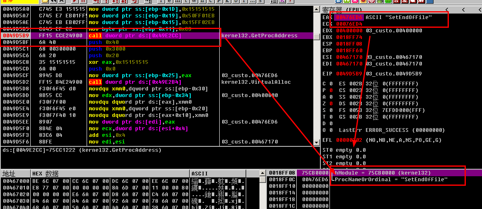Viewport: 482px width, 209px height.
Task: Click the push 0x20 instruction row
Action: coord(157,56)
